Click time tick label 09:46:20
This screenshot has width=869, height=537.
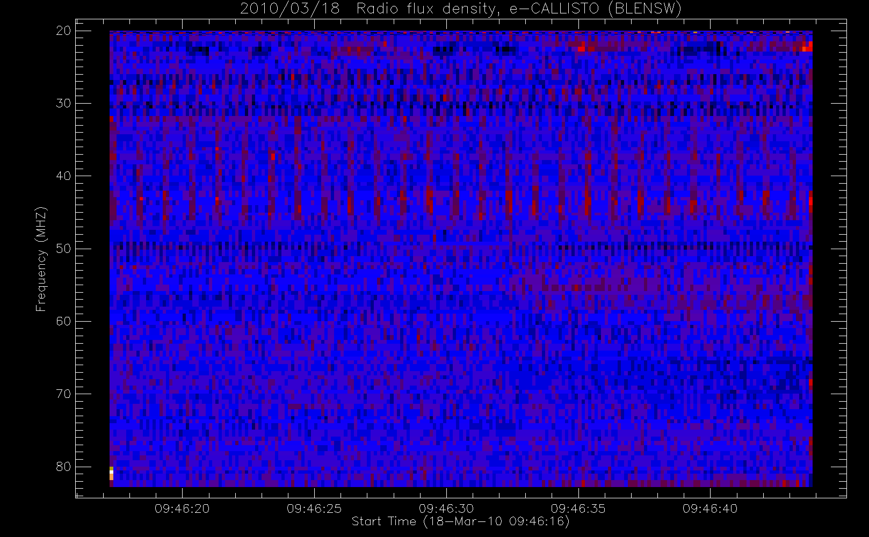182,508
